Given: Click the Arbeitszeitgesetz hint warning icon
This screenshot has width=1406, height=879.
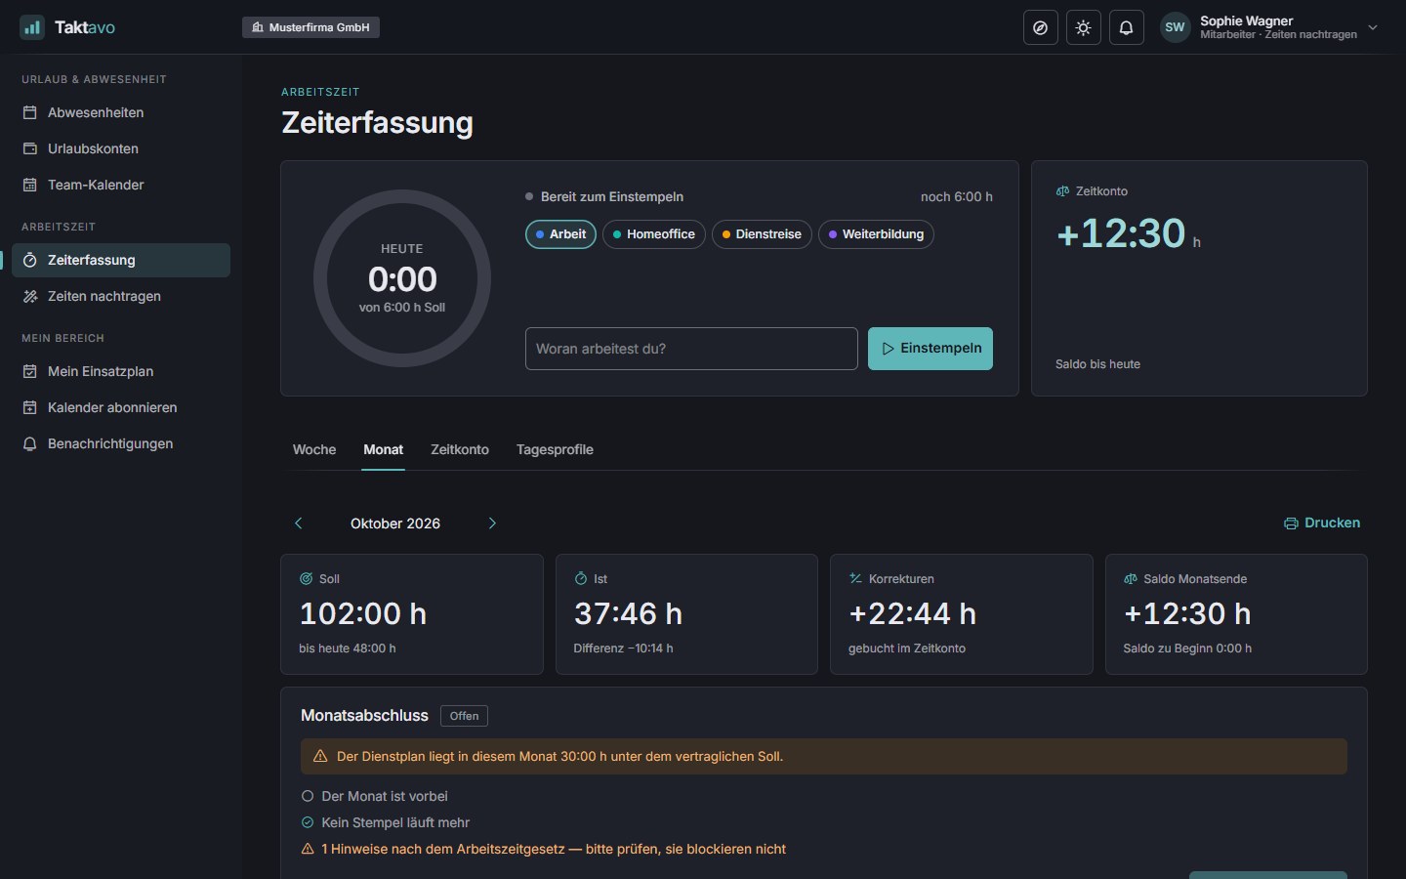Looking at the screenshot, I should point(308,849).
